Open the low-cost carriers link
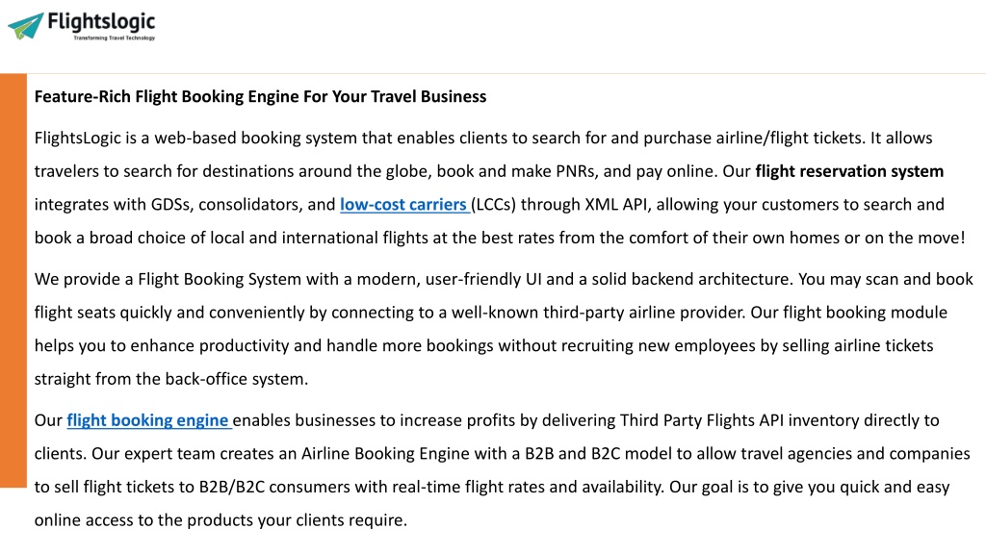This screenshot has height=554, width=986. (x=404, y=204)
